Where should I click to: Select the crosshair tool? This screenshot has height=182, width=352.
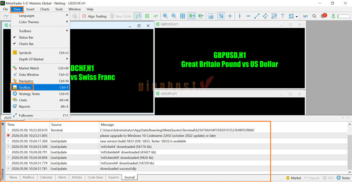(230, 16)
